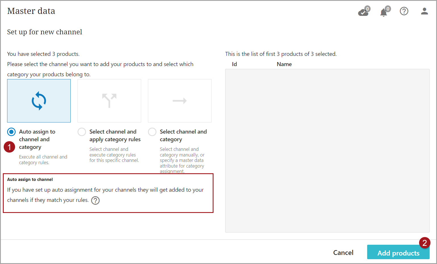The width and height of the screenshot is (437, 264).
Task: Click the Master data page title
Action: coord(31,11)
